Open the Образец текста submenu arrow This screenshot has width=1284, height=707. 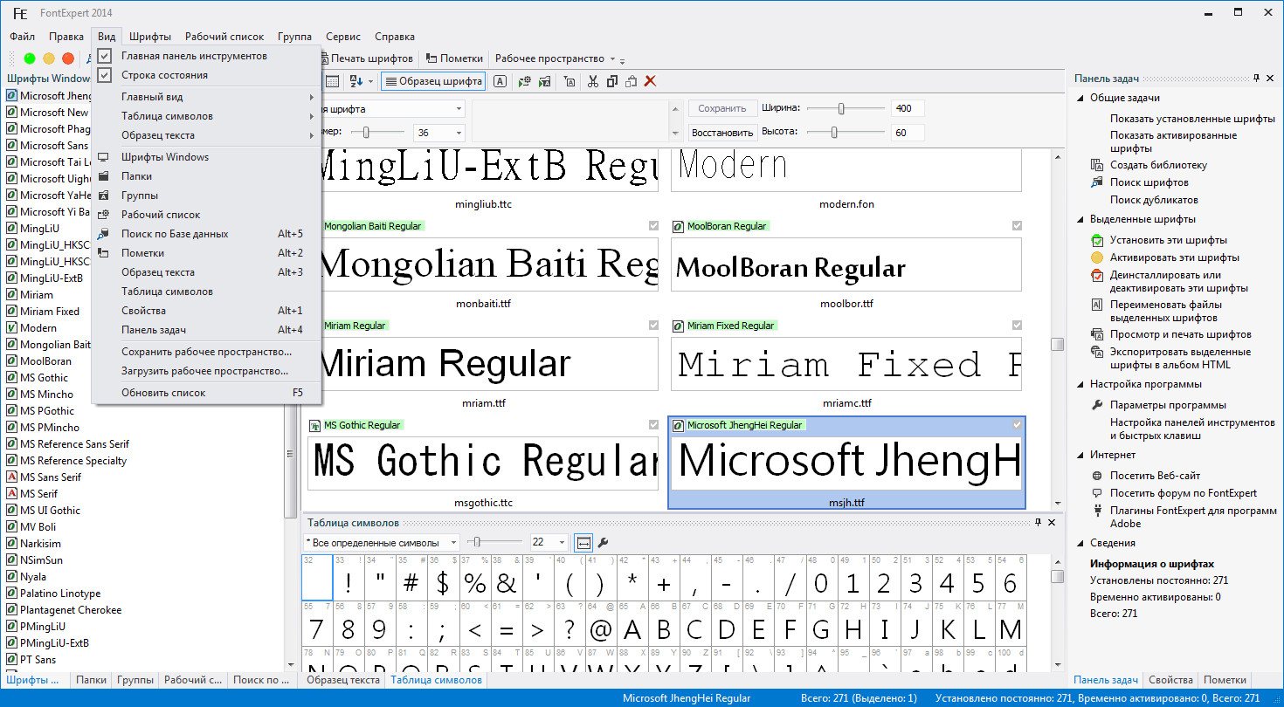(311, 135)
